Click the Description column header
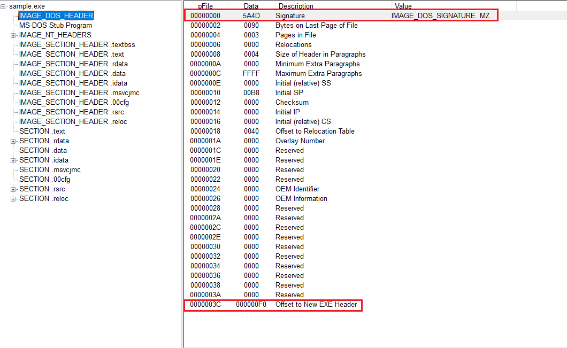Screen dimensions: 567x348 296,6
